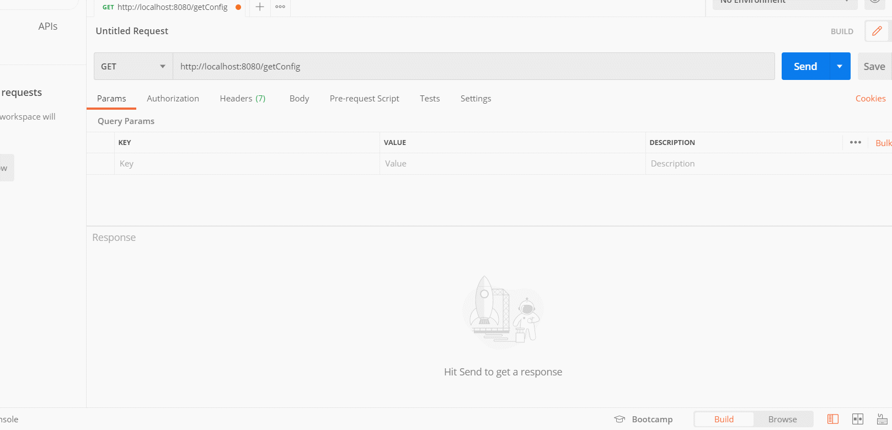The image size is (892, 430).
Task: Toggle the sidebar layout icon
Action: click(x=833, y=420)
